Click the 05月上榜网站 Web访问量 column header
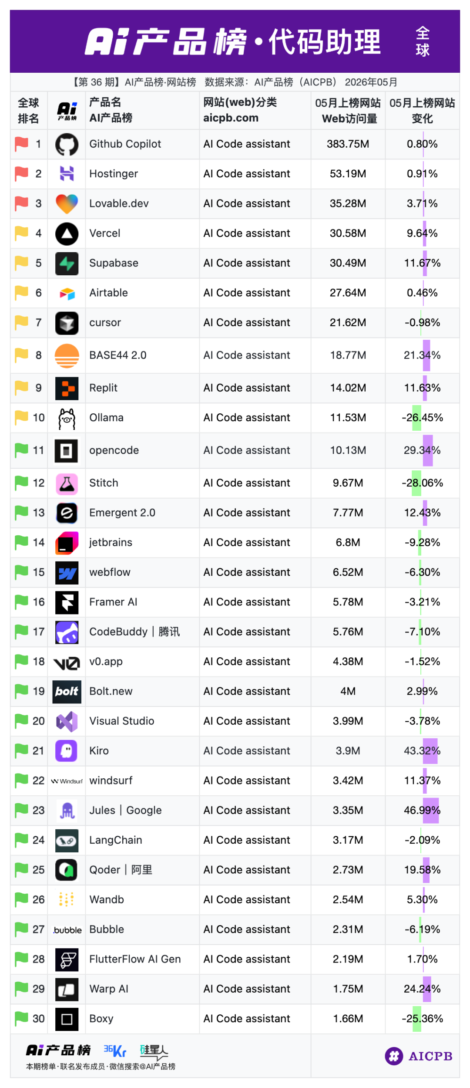Screen dimensions: 470x1088 point(348,111)
